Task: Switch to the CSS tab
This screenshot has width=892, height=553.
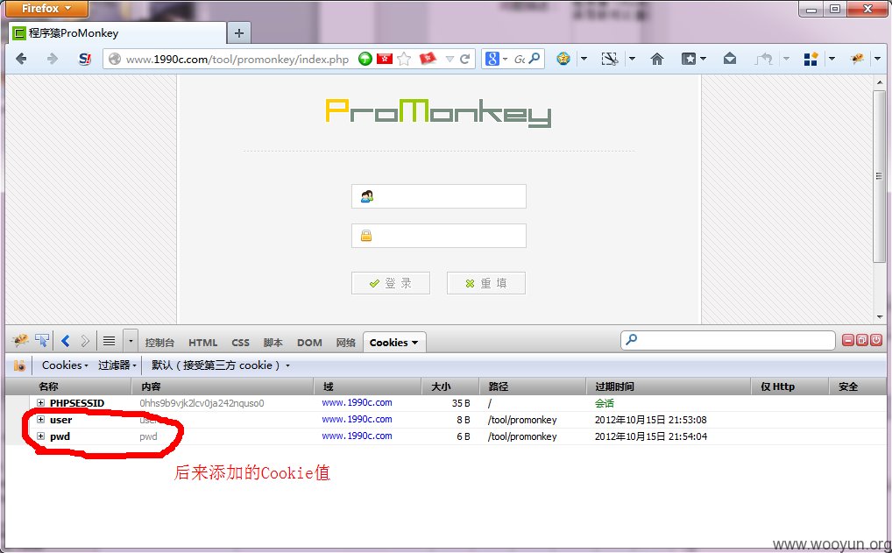Action: [x=241, y=343]
